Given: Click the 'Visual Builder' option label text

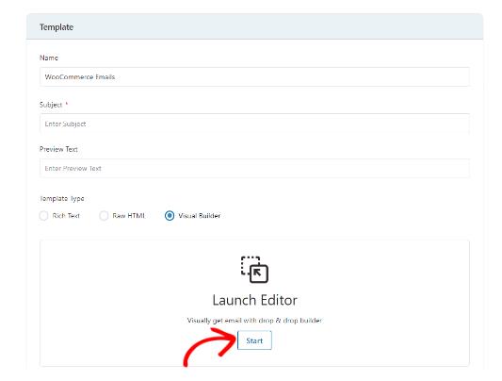Looking at the screenshot, I should 199,216.
